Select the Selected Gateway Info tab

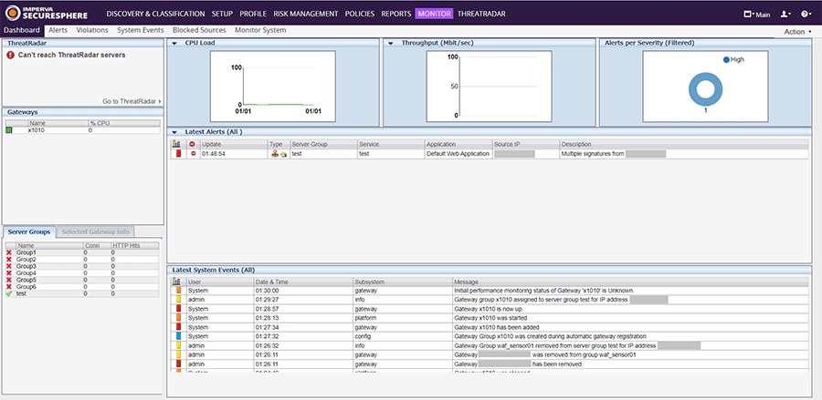(x=96, y=231)
